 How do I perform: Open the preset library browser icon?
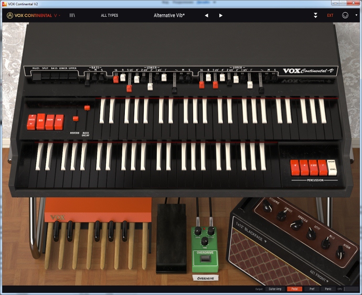[x=72, y=15]
